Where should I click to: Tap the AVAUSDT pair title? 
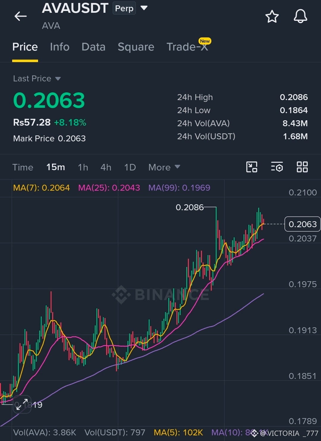coord(75,8)
